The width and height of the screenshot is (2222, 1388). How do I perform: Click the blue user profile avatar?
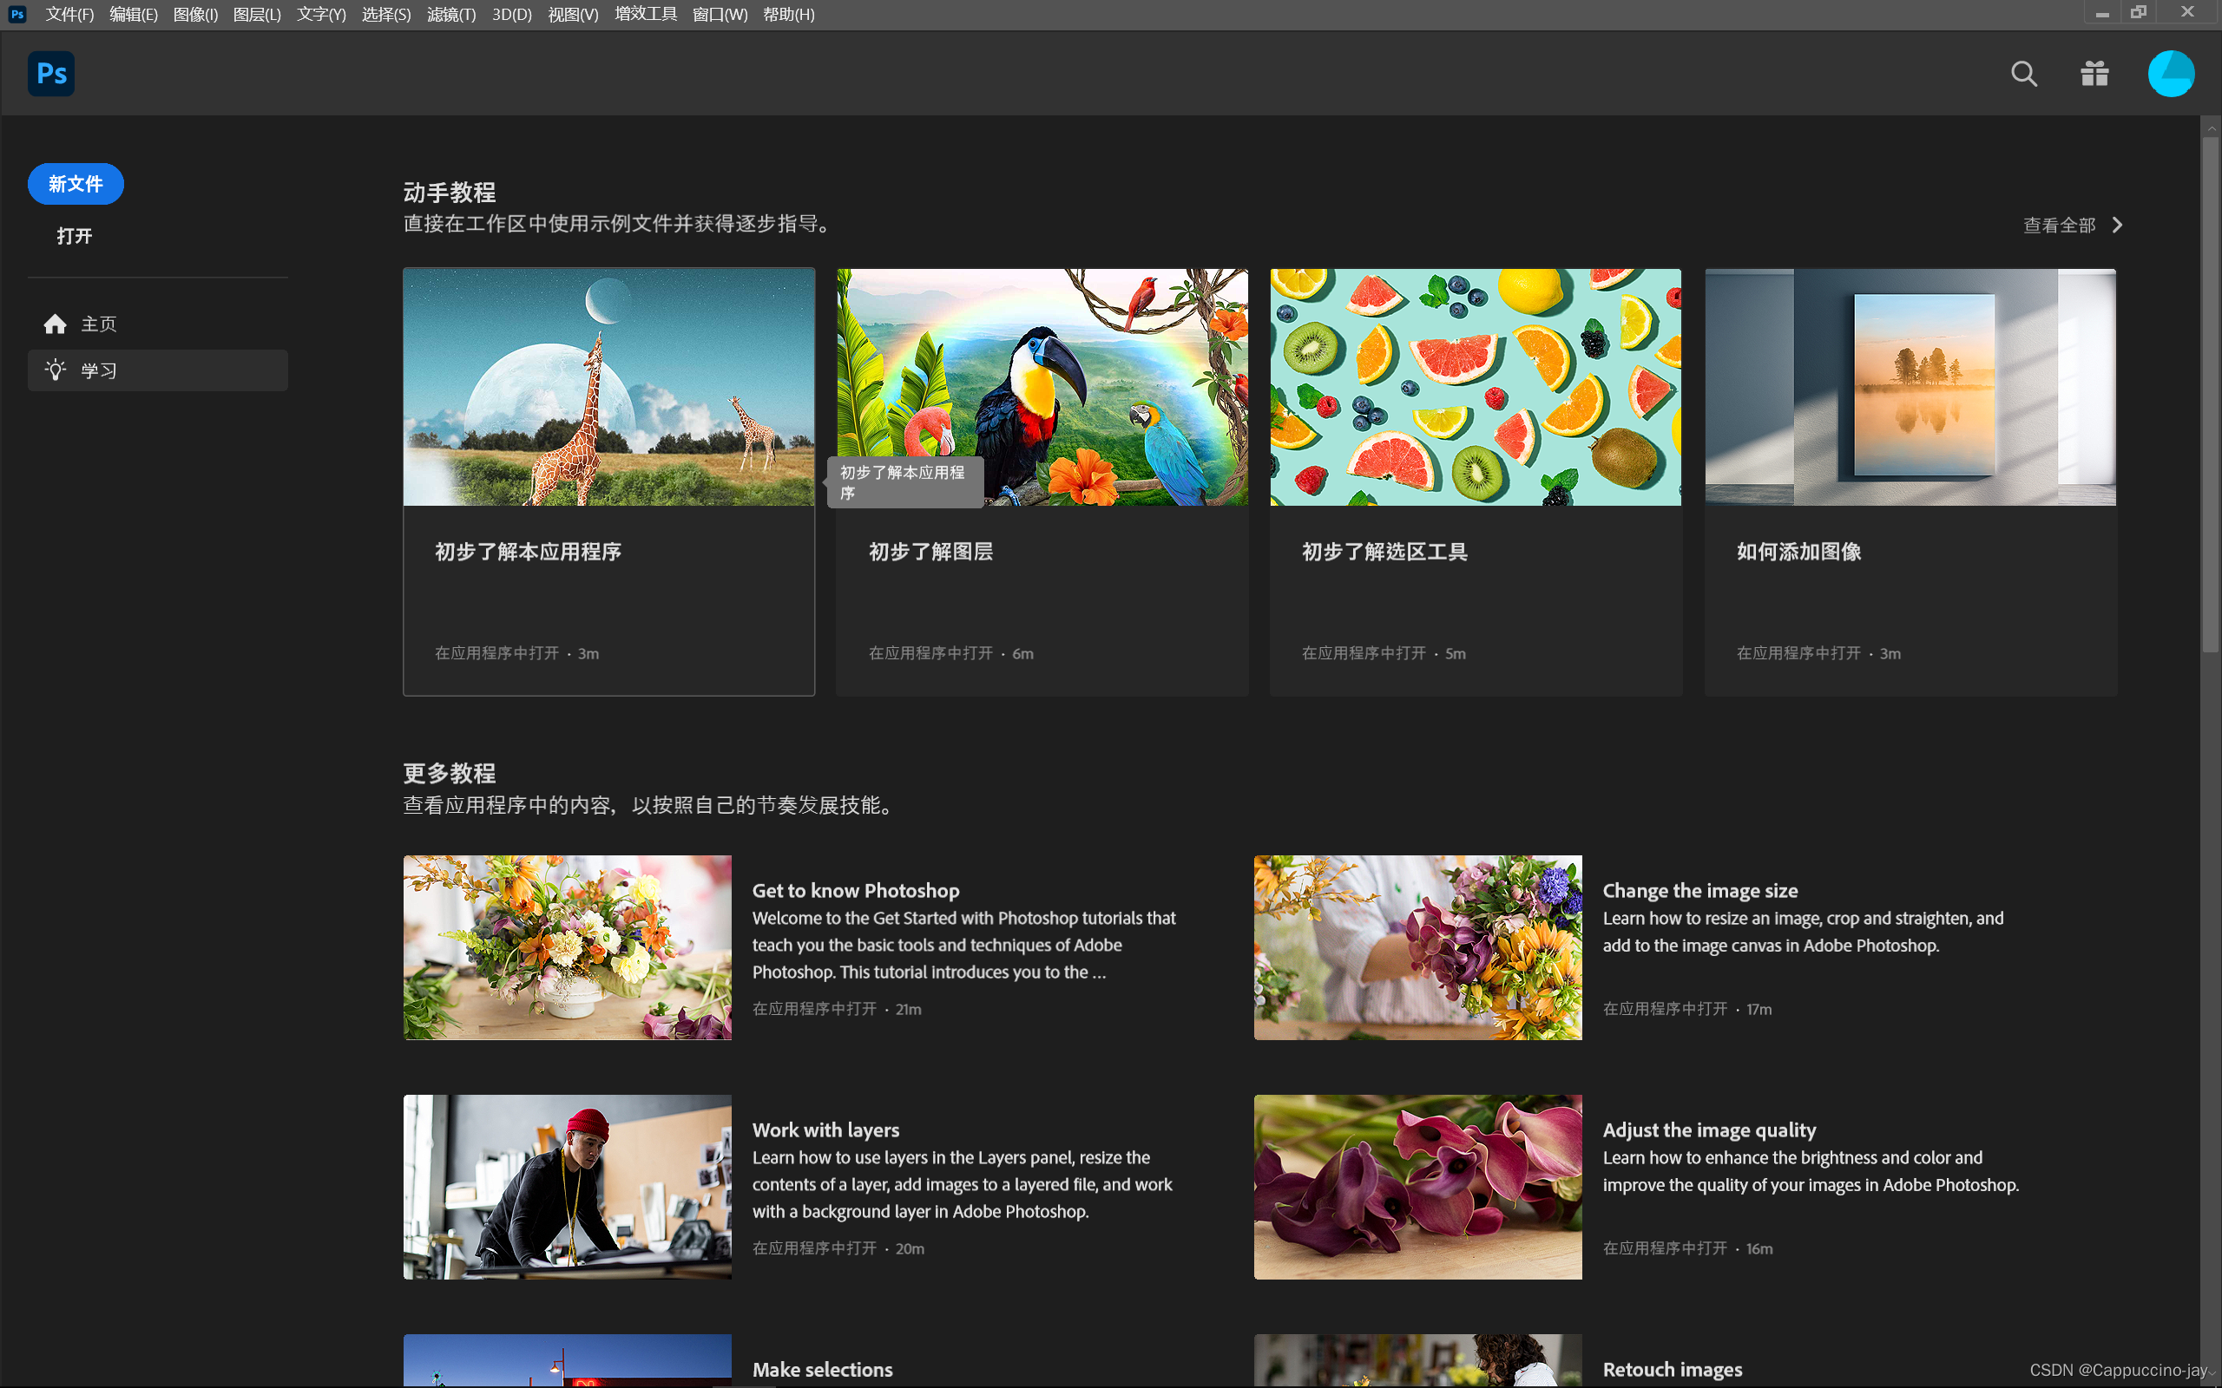2171,74
